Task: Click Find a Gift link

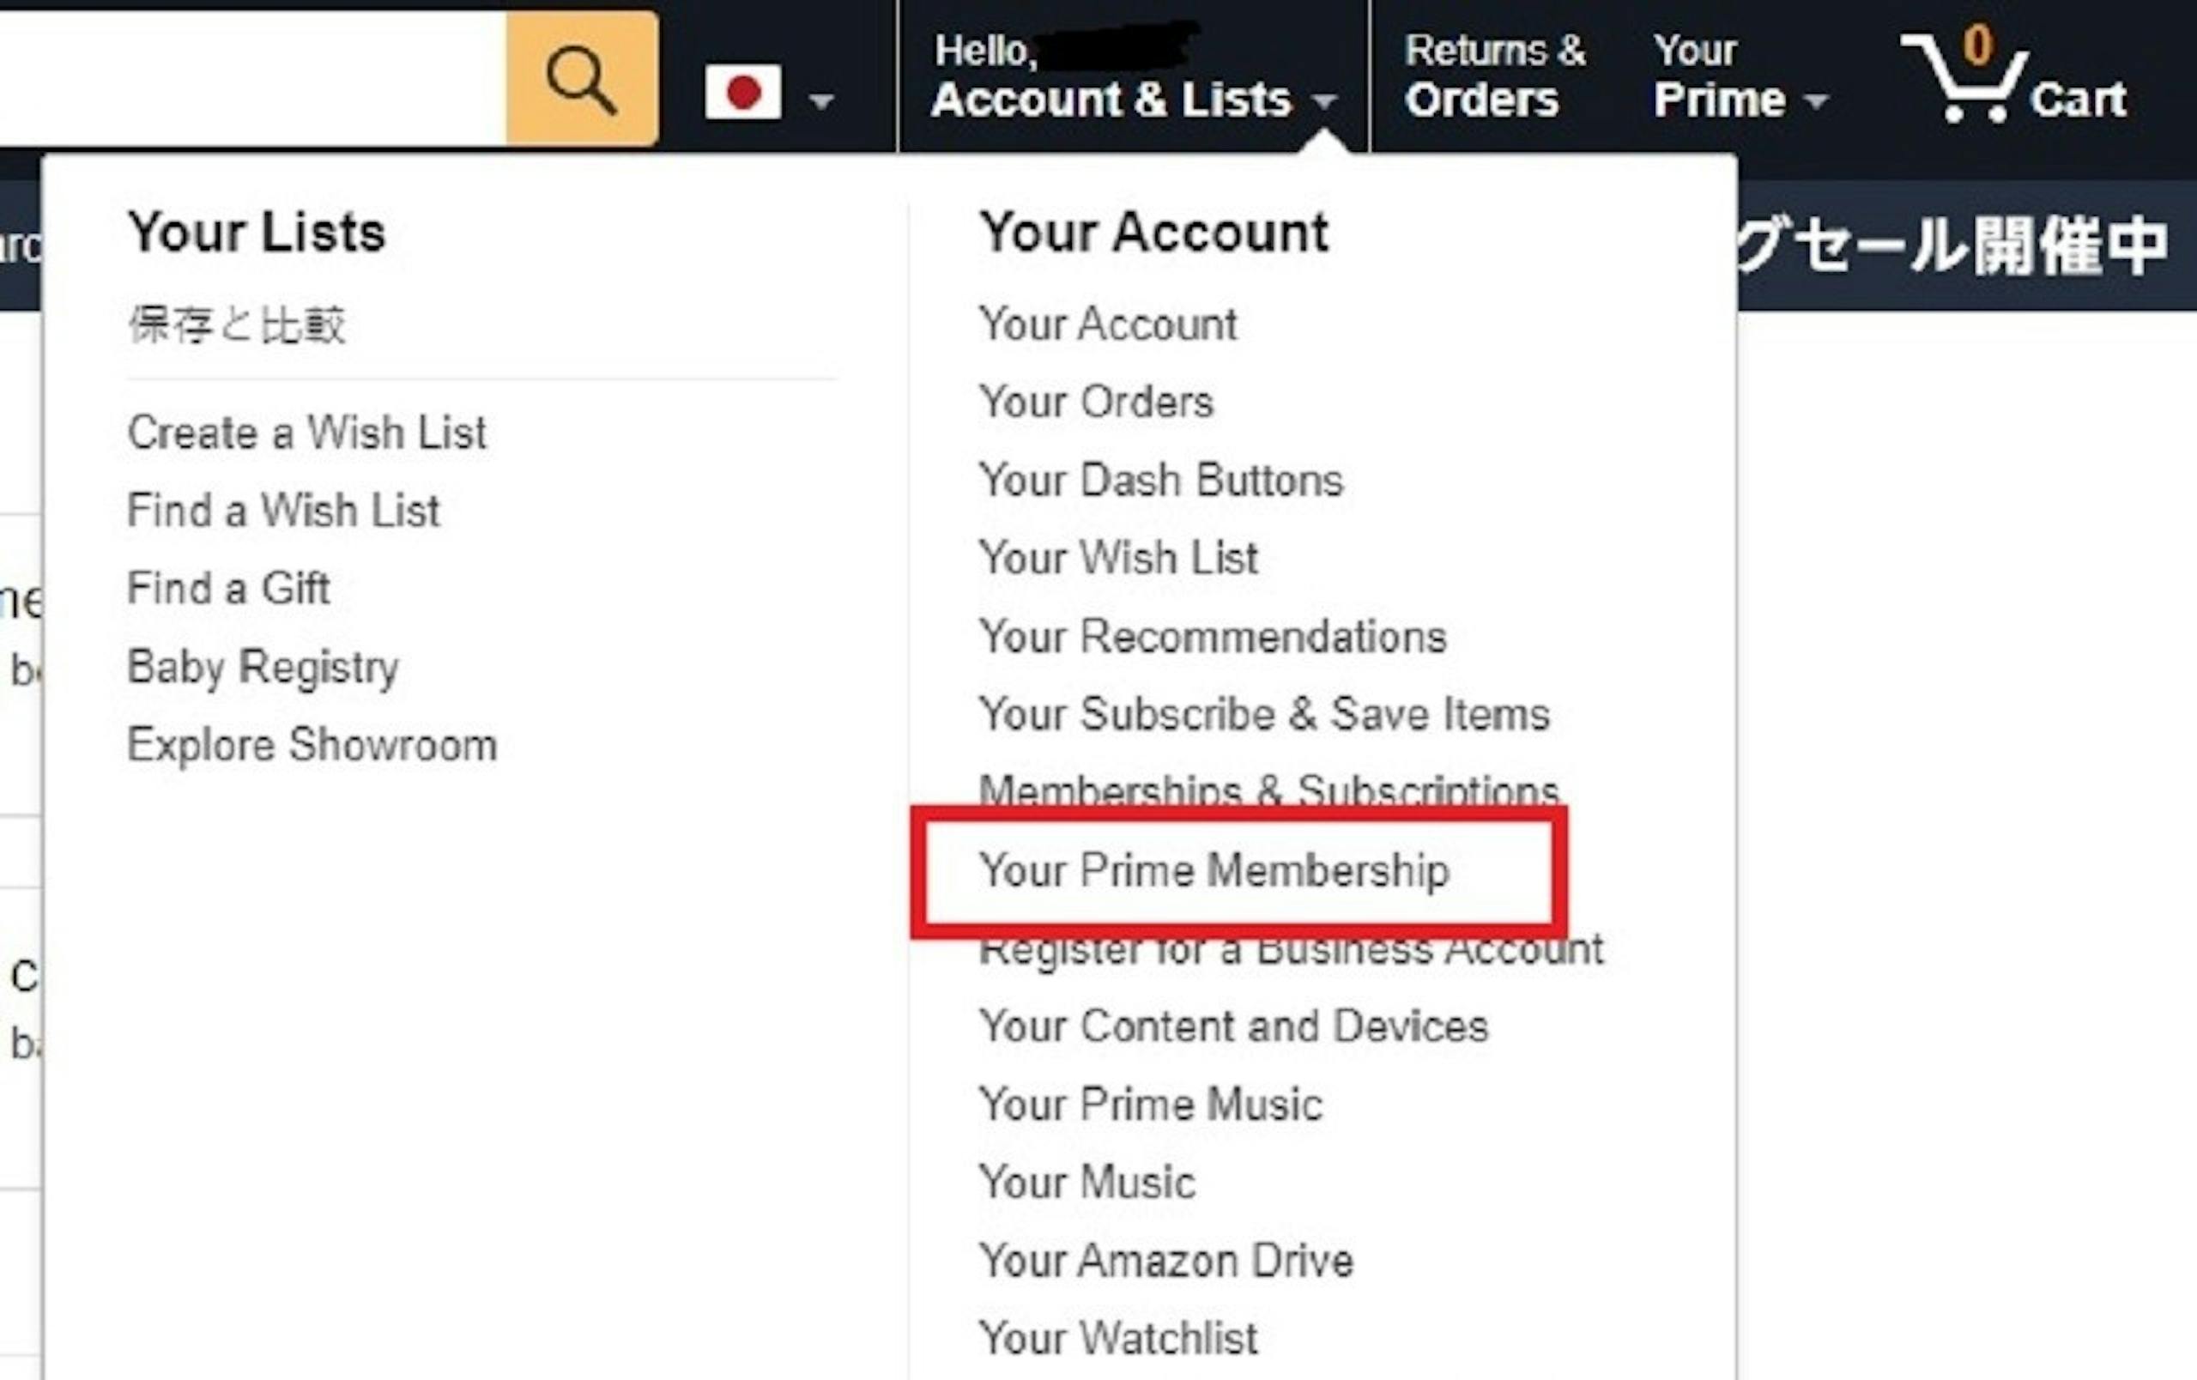Action: [228, 588]
